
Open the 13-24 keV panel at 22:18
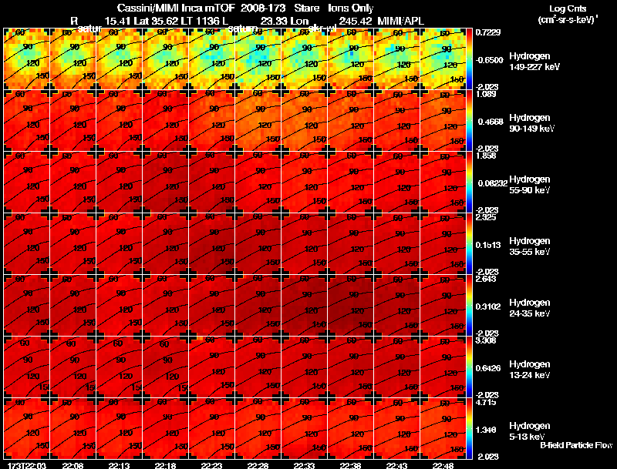click(x=165, y=367)
